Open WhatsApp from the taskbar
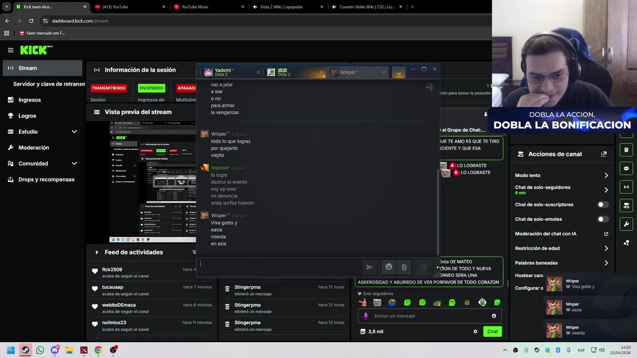The width and height of the screenshot is (637, 358). click(x=40, y=350)
